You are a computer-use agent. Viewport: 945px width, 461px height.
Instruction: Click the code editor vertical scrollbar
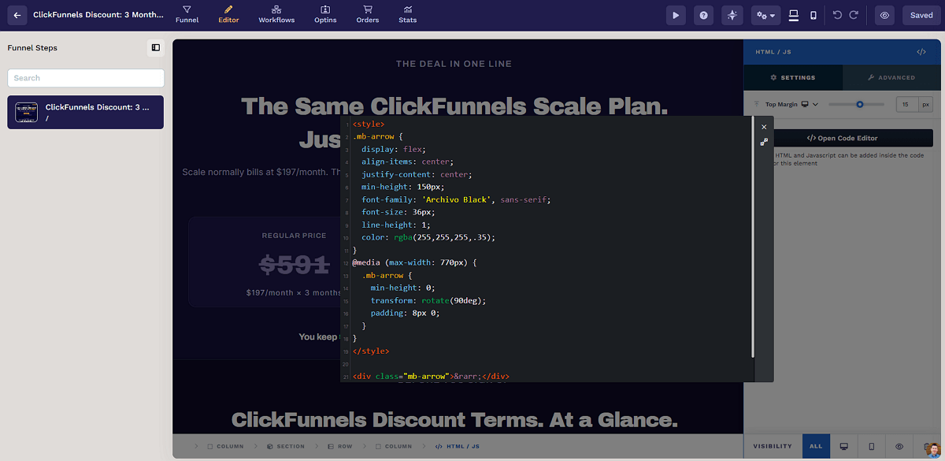(x=753, y=236)
